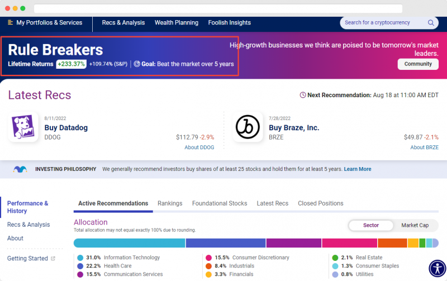Screen dimensions: 447x281
Task: Click the Consumer Discretionary legend dot
Action: (208, 258)
